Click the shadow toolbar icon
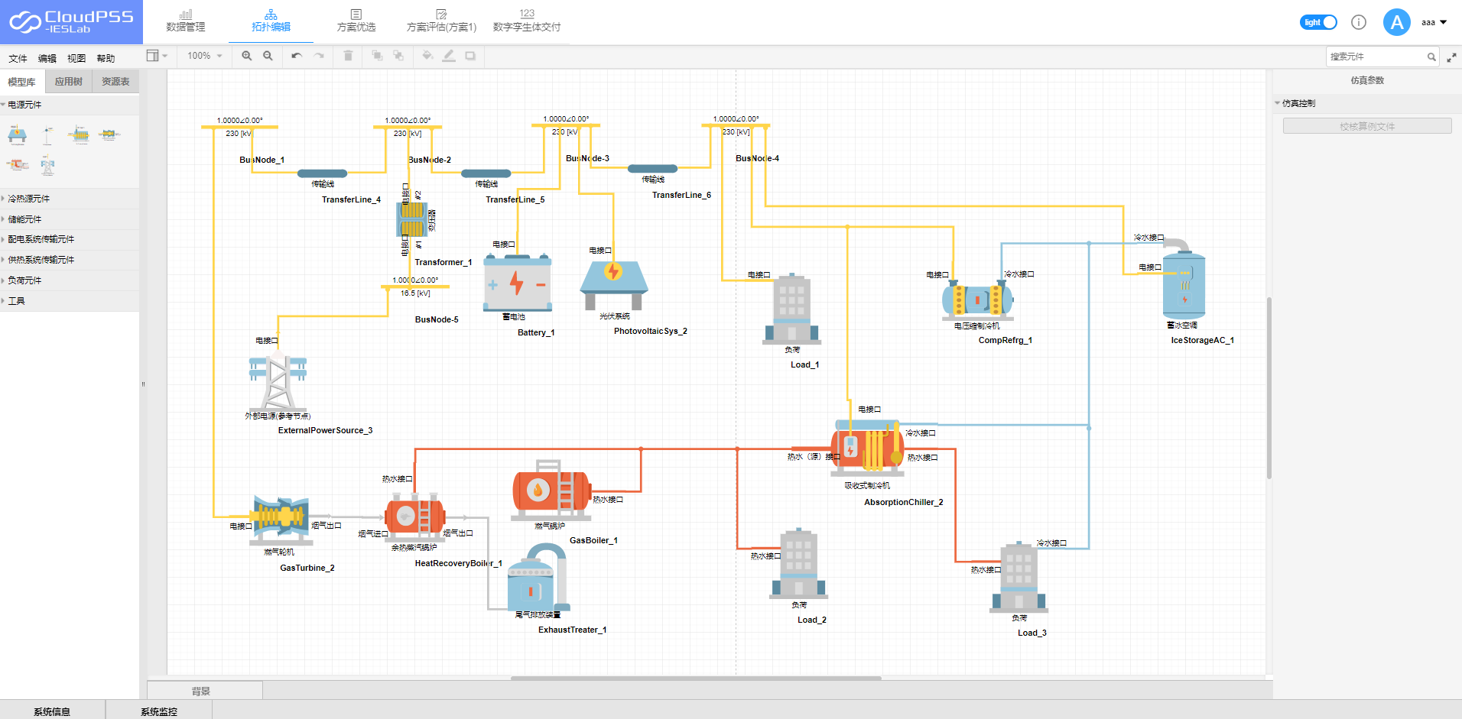 pyautogui.click(x=470, y=56)
